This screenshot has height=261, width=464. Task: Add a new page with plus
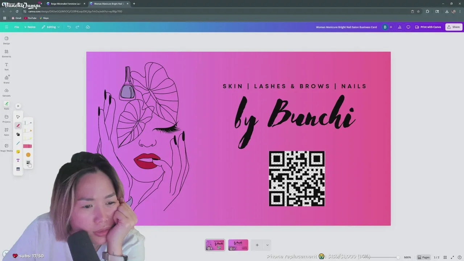[x=257, y=245]
